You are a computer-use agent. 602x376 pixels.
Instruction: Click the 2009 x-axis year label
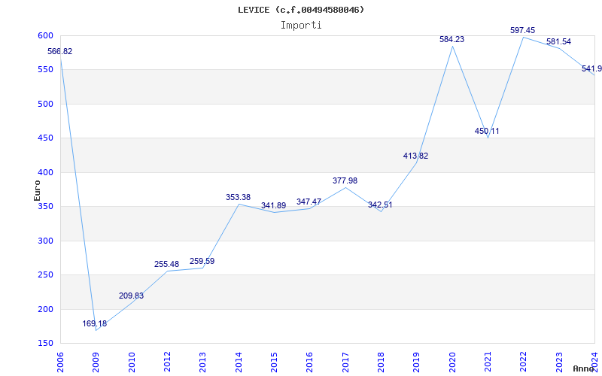coord(96,362)
